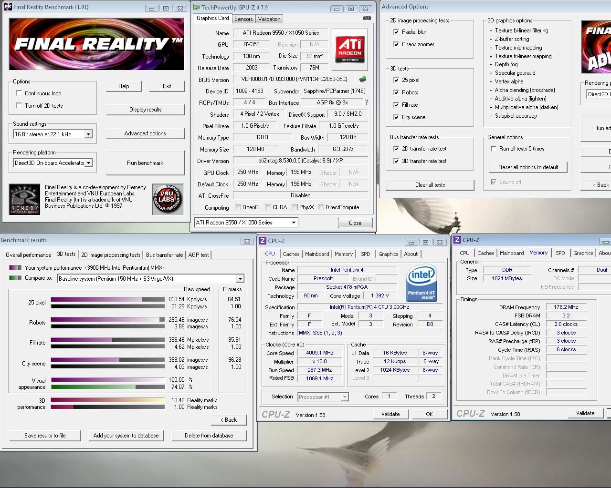Uncheck the Radial blur test

[x=396, y=32]
